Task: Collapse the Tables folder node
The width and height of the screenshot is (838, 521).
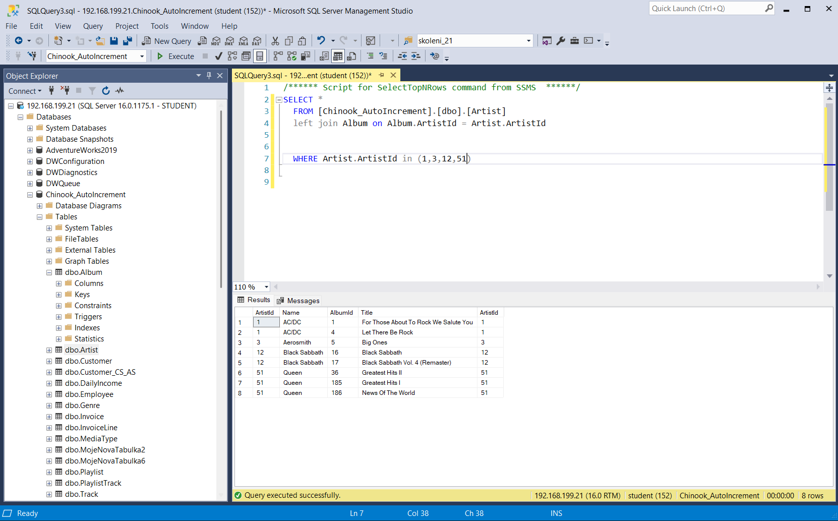Action: coord(39,217)
